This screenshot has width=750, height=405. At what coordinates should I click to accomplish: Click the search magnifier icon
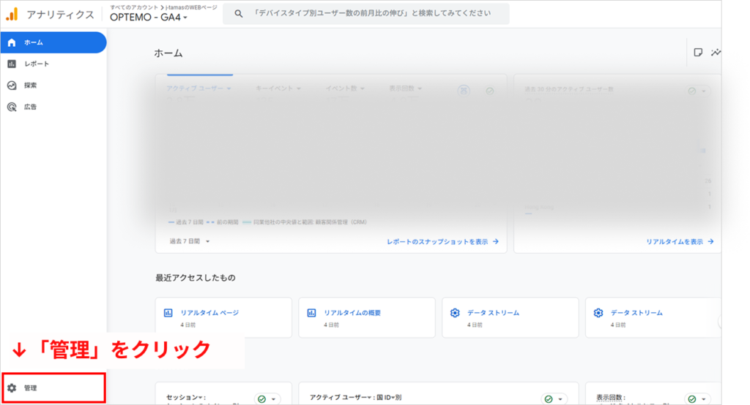pyautogui.click(x=238, y=14)
